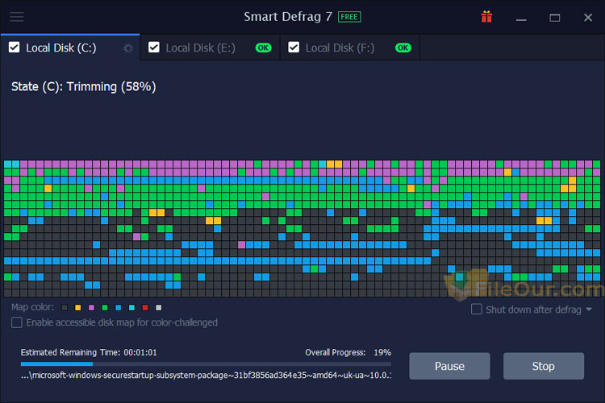Viewport: 605px width, 403px height.
Task: Maximize the Smart Defrag window
Action: [554, 18]
